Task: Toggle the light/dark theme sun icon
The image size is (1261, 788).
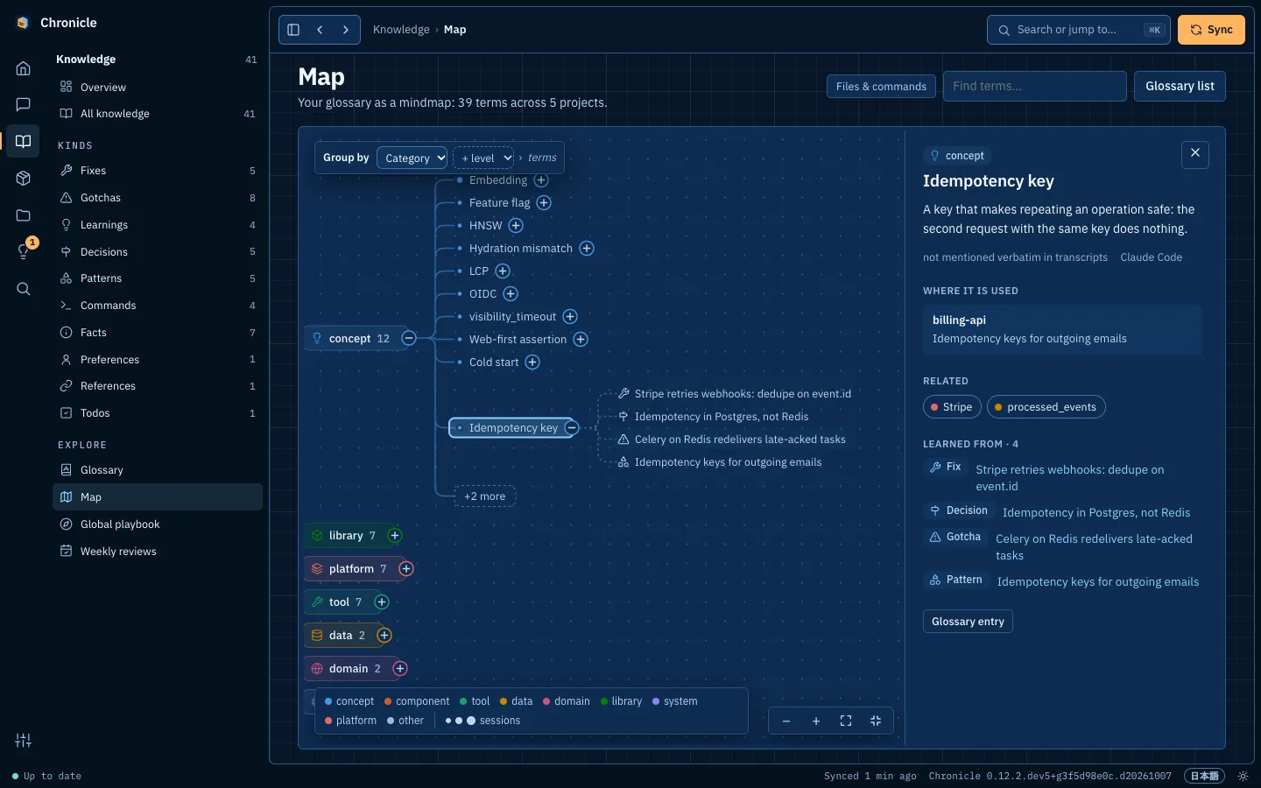Action: coord(1243,777)
